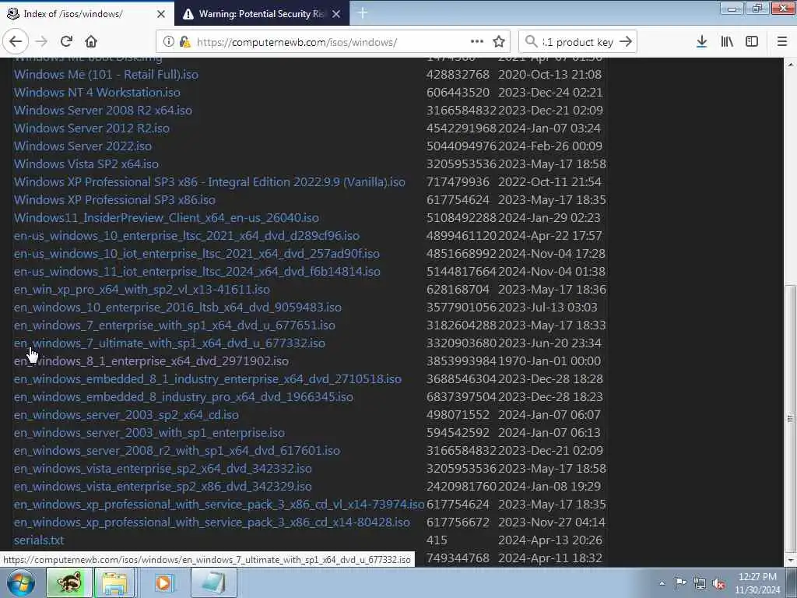Open Windows NT 4 Workstation.iso link
Screen dimensions: 797x598
[x=97, y=93]
